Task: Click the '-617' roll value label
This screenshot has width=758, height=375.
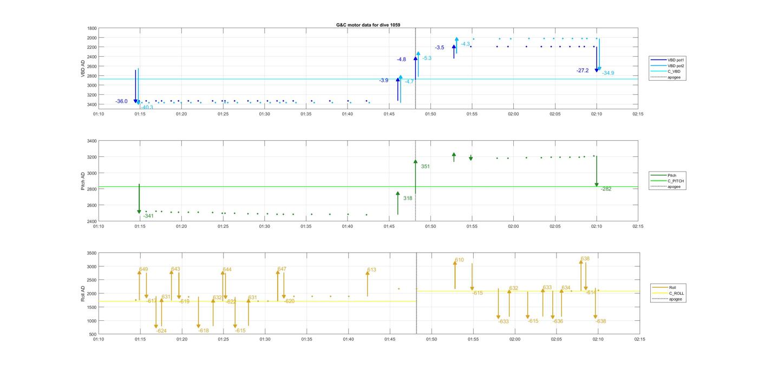Action: click(x=152, y=301)
